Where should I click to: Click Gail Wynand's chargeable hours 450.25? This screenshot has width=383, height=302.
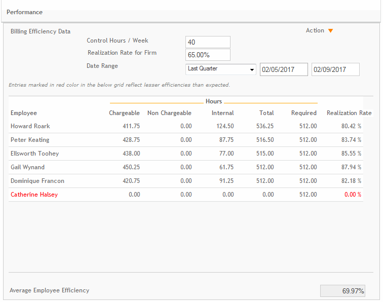click(x=131, y=167)
